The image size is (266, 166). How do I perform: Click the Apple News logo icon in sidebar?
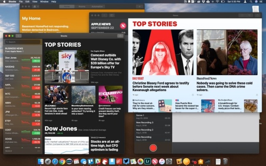tap(123, 26)
